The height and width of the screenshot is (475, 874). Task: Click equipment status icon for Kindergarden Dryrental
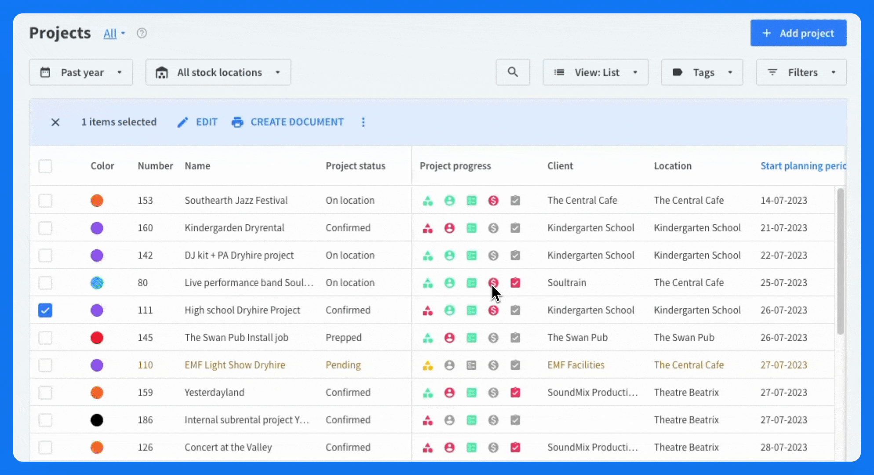428,228
